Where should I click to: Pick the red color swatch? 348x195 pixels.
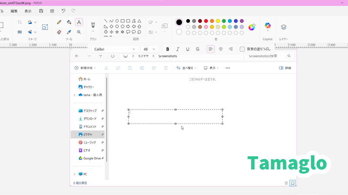[x=206, y=21]
